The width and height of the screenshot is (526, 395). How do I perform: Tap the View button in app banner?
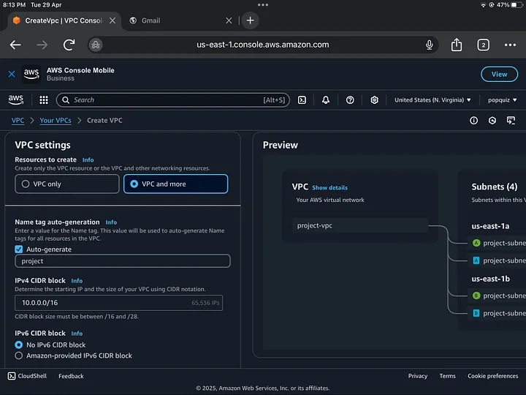pyautogui.click(x=499, y=74)
